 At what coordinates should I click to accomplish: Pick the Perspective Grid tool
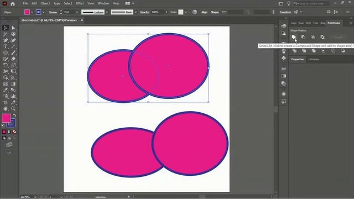[13, 77]
